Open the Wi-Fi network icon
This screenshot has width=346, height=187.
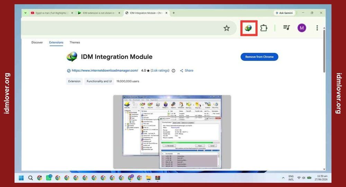[x=299, y=178]
